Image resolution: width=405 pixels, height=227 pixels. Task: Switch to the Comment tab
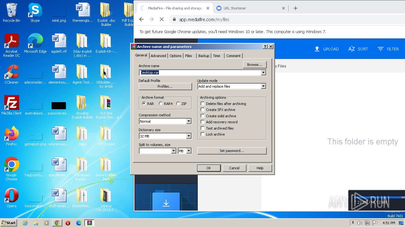click(234, 56)
